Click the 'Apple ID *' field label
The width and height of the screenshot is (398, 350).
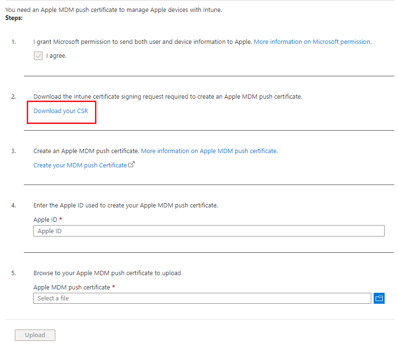[x=48, y=220]
